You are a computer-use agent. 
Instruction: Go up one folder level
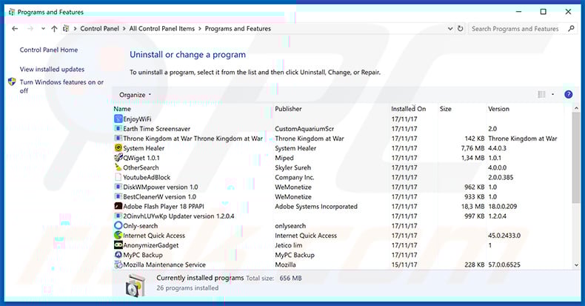click(55, 29)
